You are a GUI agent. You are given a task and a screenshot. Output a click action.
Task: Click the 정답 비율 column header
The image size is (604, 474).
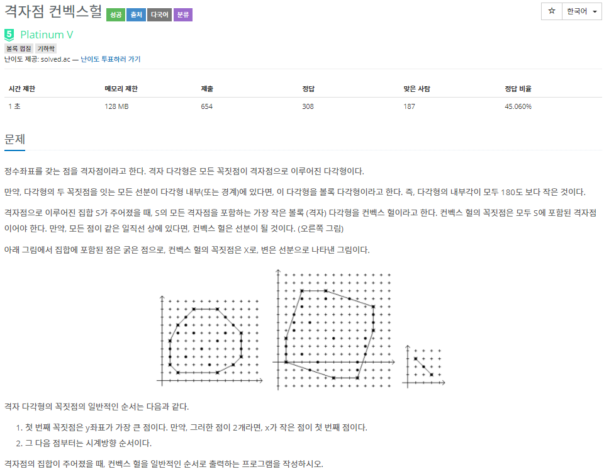click(x=518, y=89)
